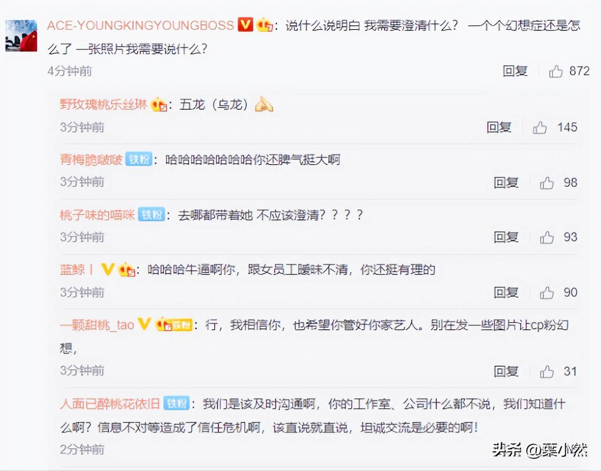Image resolution: width=601 pixels, height=471 pixels.
Task: Click the orange V verified badge beside ACE-YOUNGKINGYOUNGBOSS
Action: 245,24
